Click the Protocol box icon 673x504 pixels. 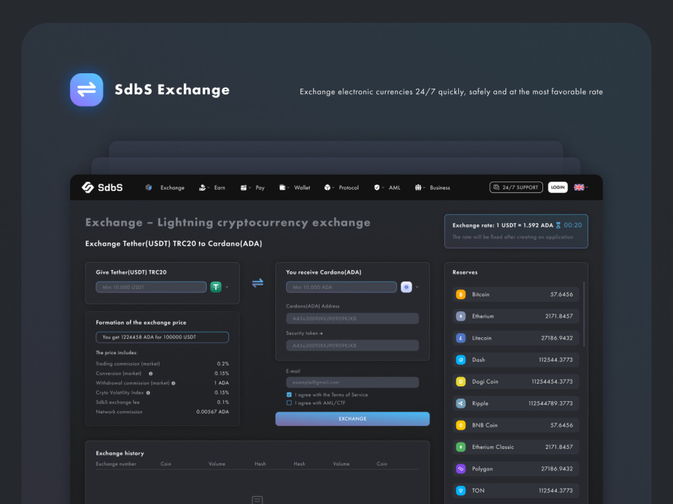[328, 187]
